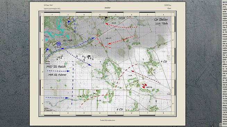Click the 9 CD label
The width and height of the screenshot is (227, 127).
164,62
